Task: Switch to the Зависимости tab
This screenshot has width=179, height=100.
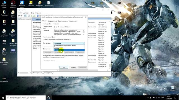Action: (x=73, y=21)
